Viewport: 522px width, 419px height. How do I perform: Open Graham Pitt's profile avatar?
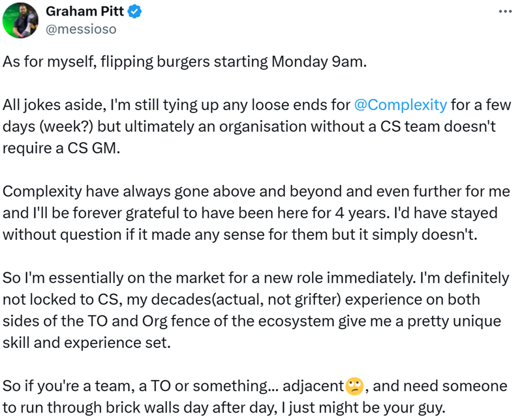click(x=20, y=20)
